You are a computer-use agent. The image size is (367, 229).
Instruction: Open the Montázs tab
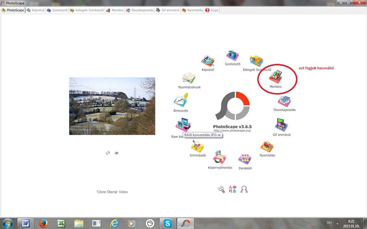click(115, 10)
